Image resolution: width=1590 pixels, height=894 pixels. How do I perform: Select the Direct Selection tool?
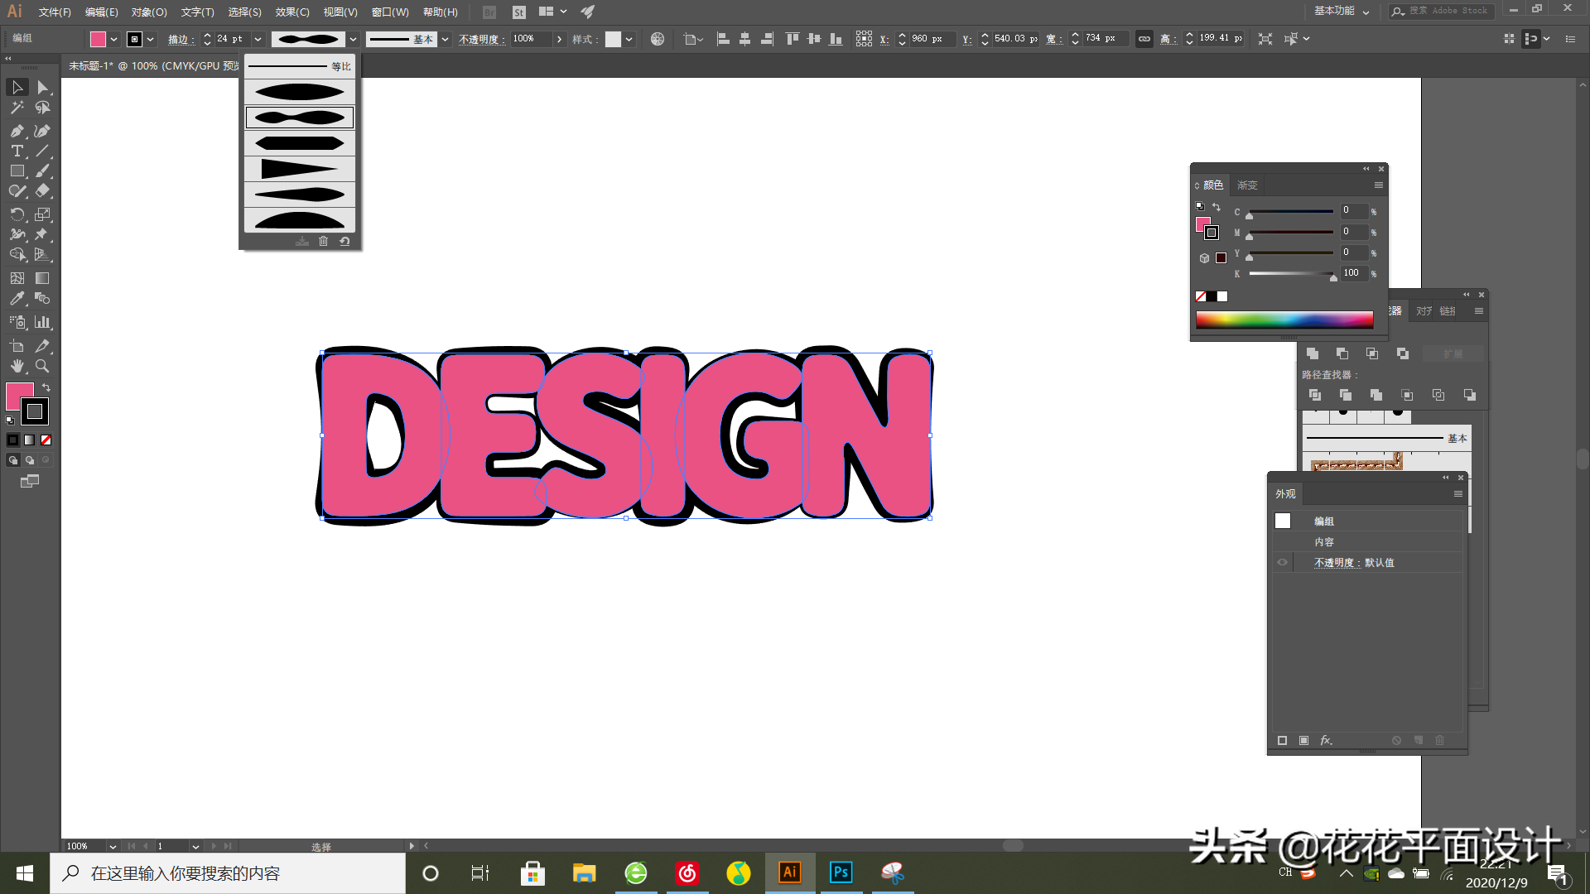41,86
